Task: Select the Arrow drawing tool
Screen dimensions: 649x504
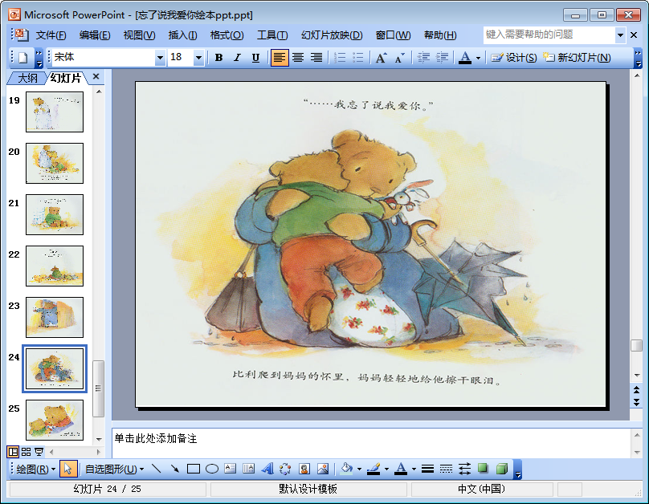Action: [175, 469]
